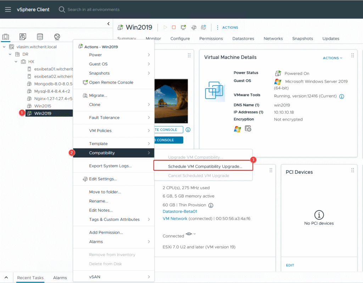Choose Rename... from the menu

[x=114, y=201]
